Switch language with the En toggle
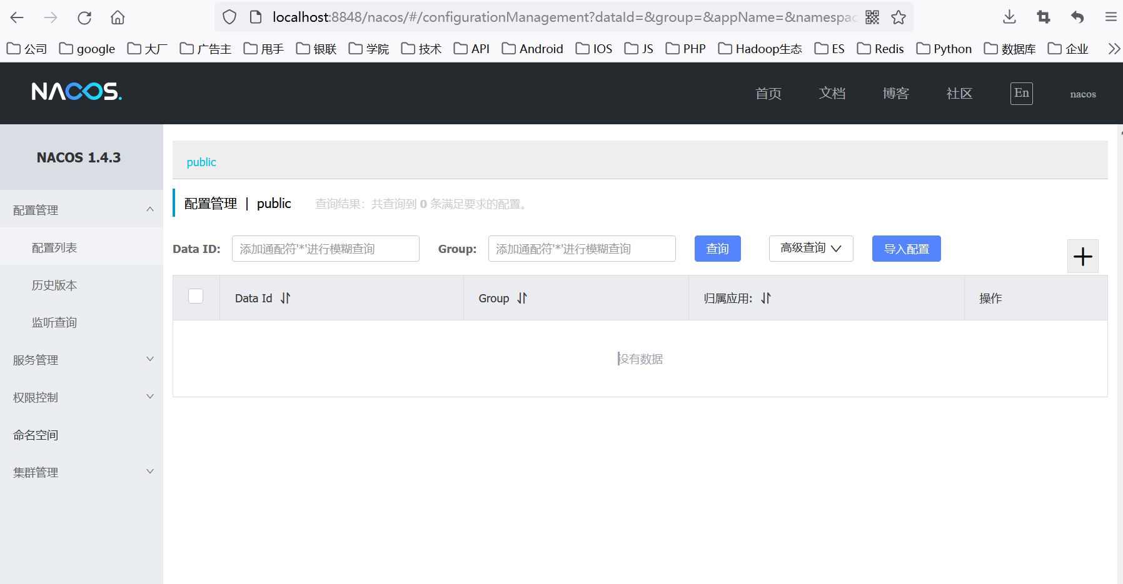This screenshot has width=1123, height=584. [1021, 94]
